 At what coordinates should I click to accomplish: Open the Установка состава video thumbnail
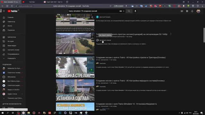tap(75, 90)
